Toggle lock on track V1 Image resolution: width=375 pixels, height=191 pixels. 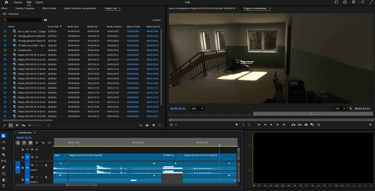tap(22, 157)
